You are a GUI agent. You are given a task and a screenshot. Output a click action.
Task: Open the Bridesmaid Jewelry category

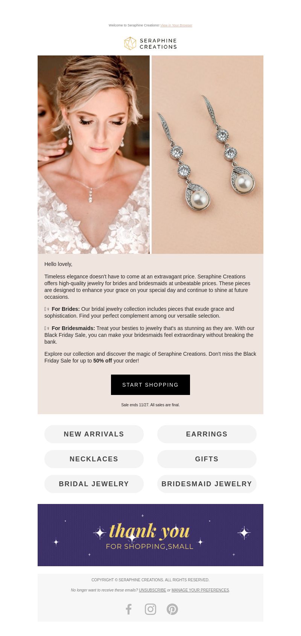click(207, 484)
